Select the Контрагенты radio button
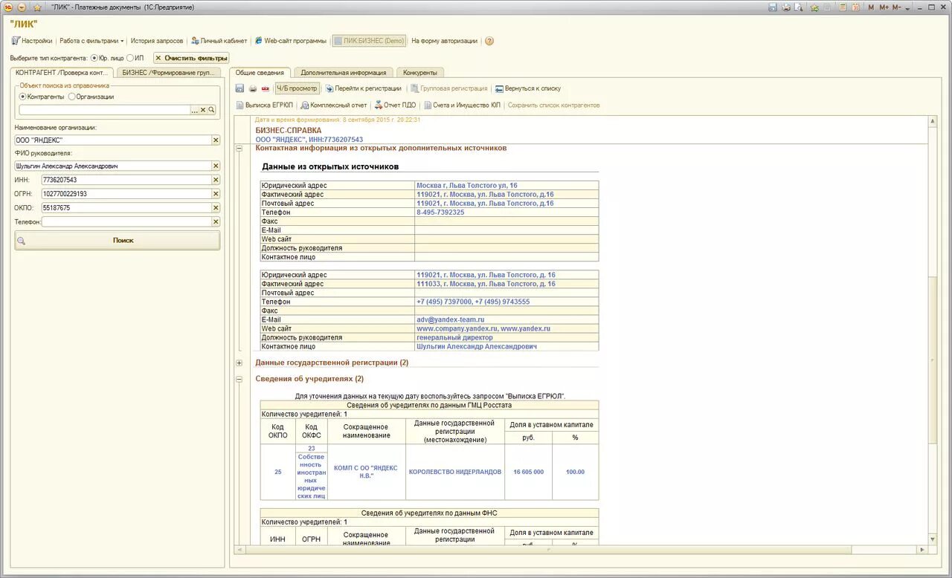This screenshot has width=952, height=578. click(23, 97)
